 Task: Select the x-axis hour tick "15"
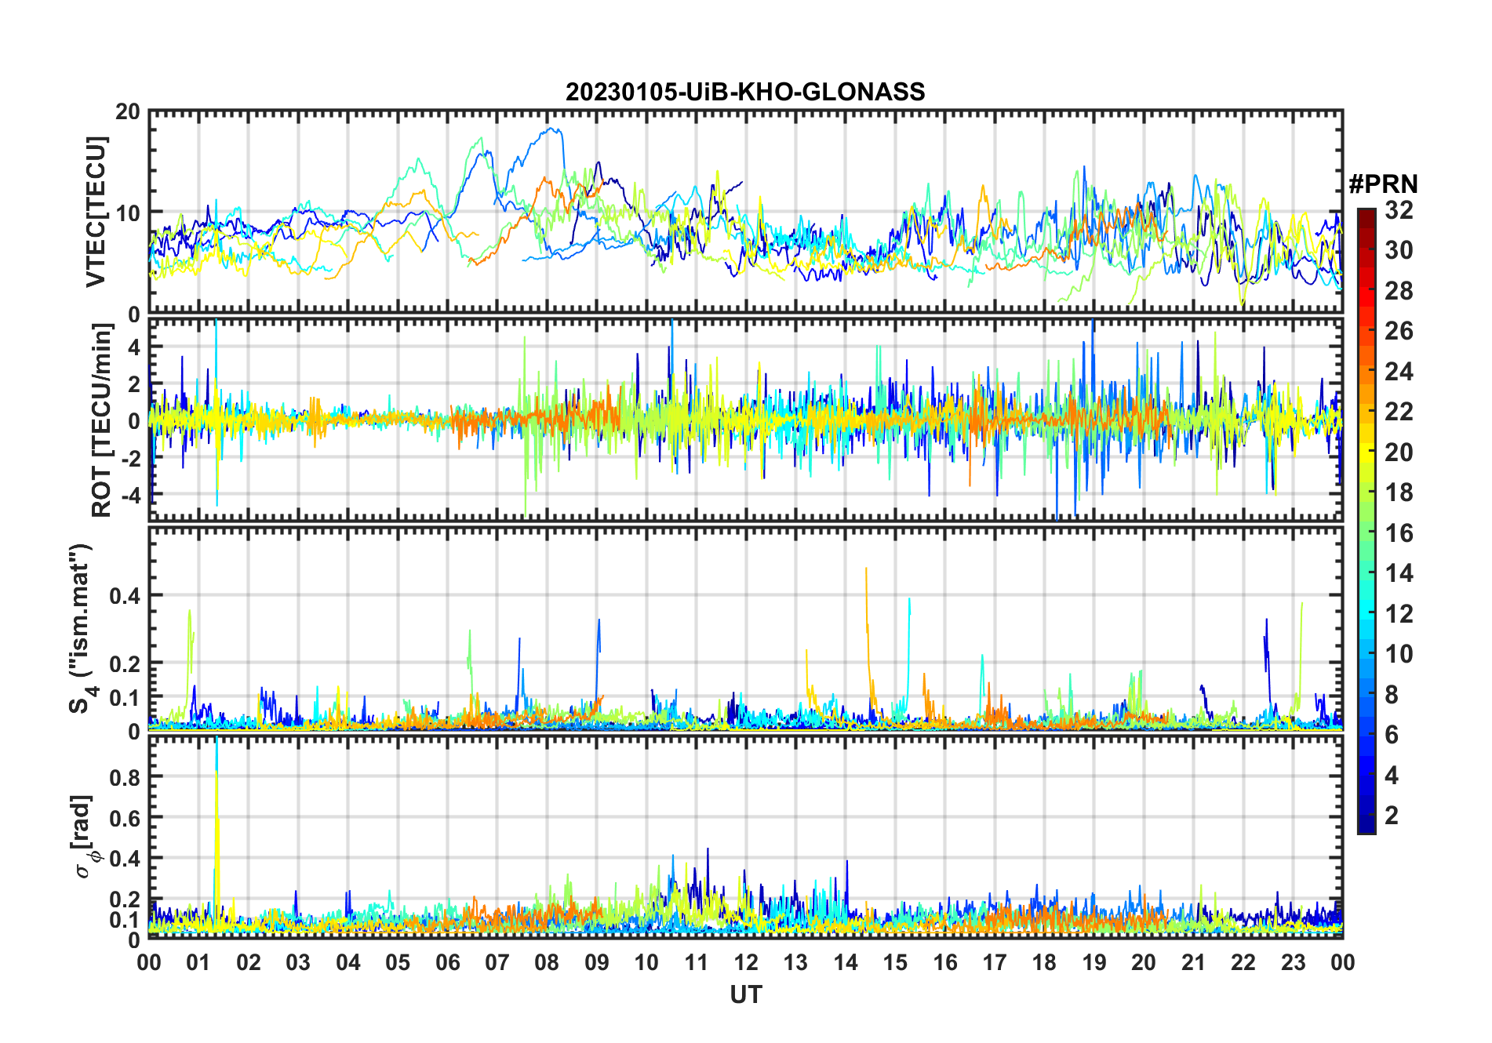pos(895,962)
